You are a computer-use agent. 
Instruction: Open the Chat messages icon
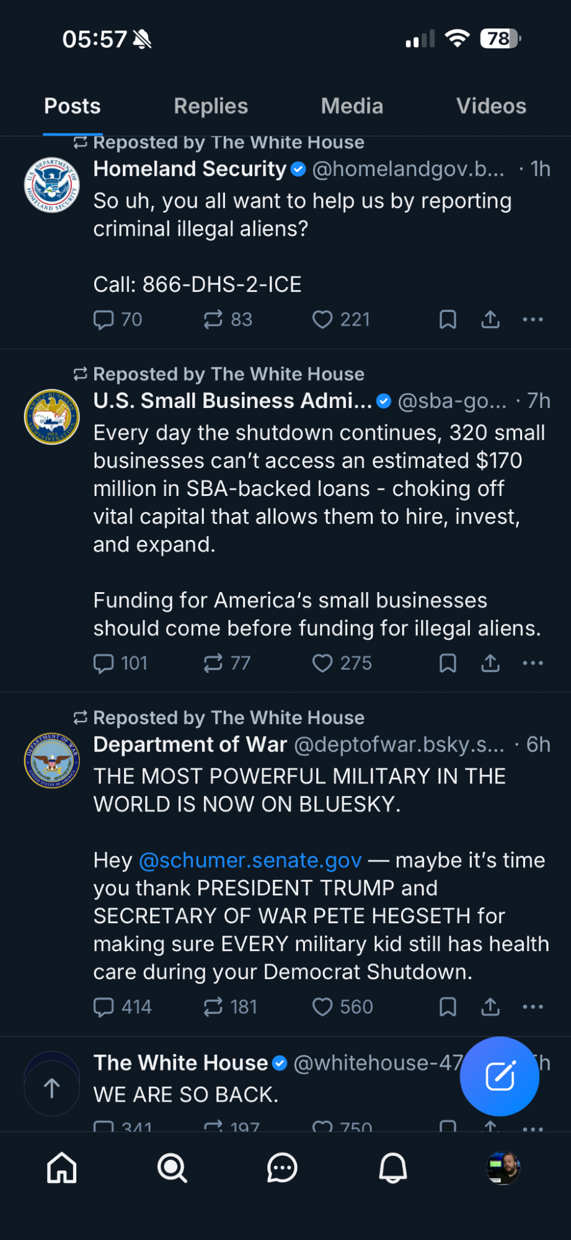(x=282, y=1168)
